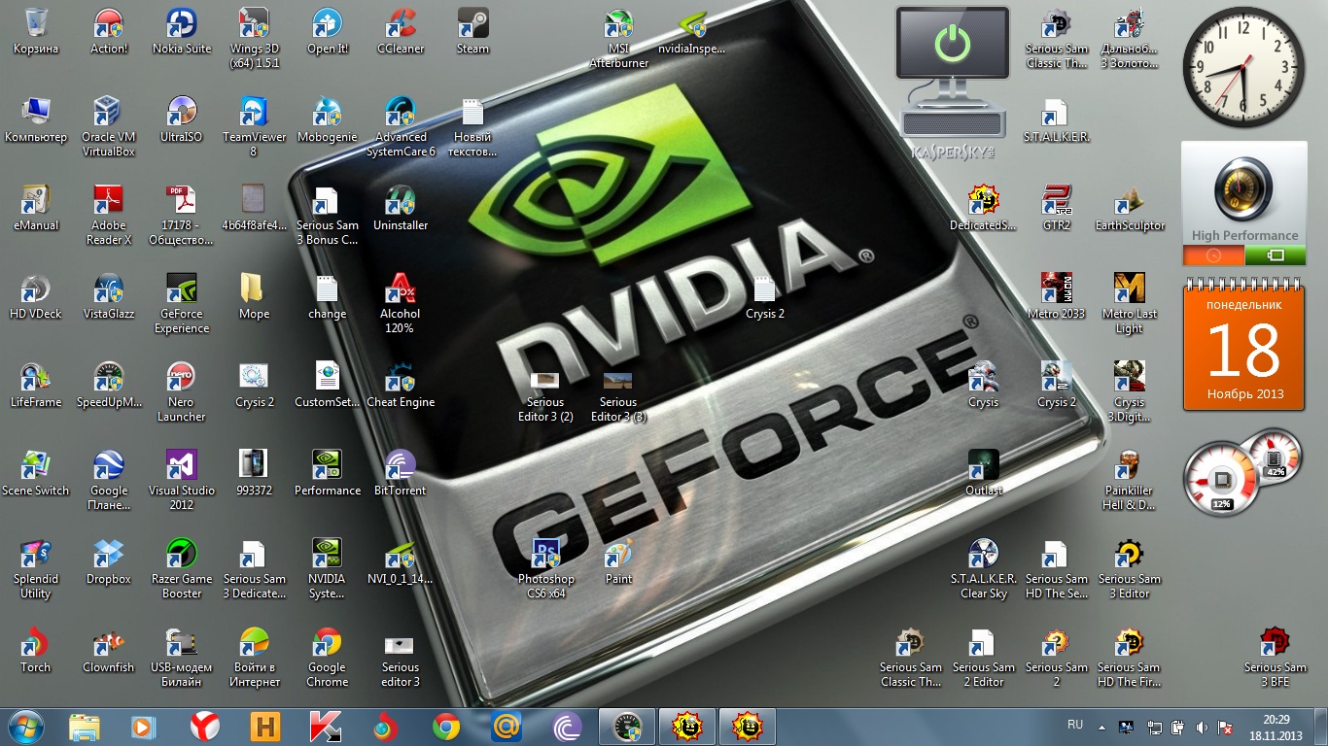Screen dimensions: 1328x746
Task: Show hidden tray icons arrow
Action: pos(1101,726)
